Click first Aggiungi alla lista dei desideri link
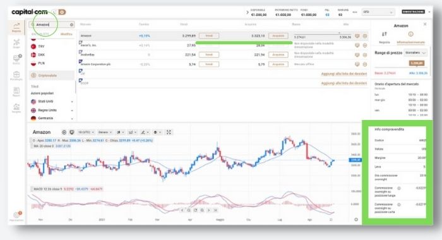The height and width of the screenshot is (240, 442). 344,74
